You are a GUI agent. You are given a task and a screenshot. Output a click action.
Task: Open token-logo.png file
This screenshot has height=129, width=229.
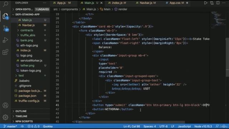click(31, 71)
